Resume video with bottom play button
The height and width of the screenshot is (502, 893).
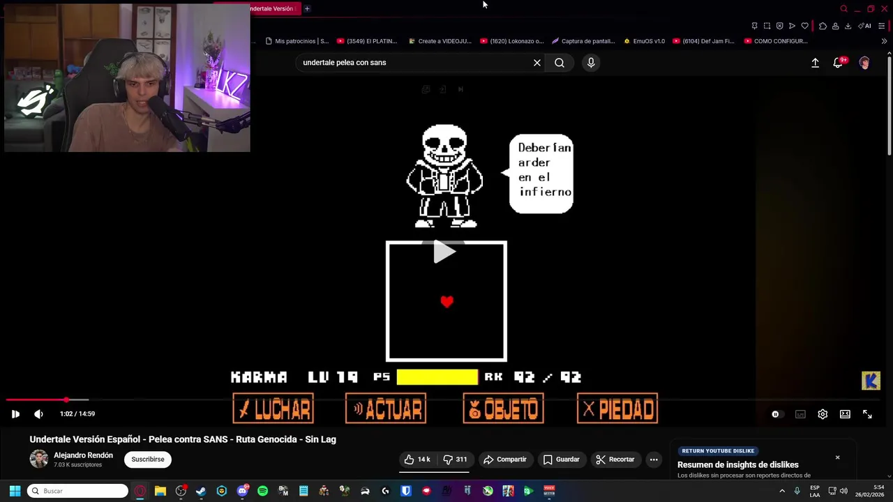(x=15, y=414)
